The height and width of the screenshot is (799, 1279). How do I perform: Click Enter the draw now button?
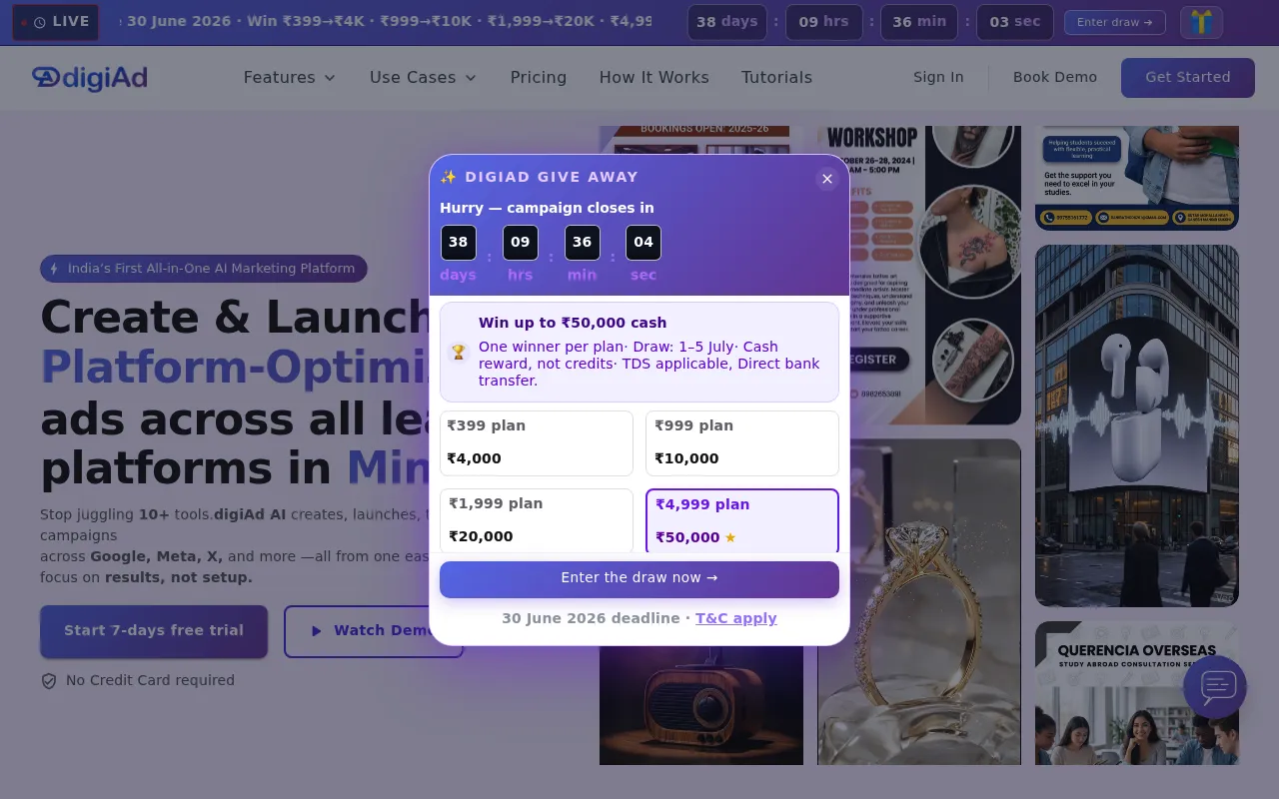click(x=639, y=579)
